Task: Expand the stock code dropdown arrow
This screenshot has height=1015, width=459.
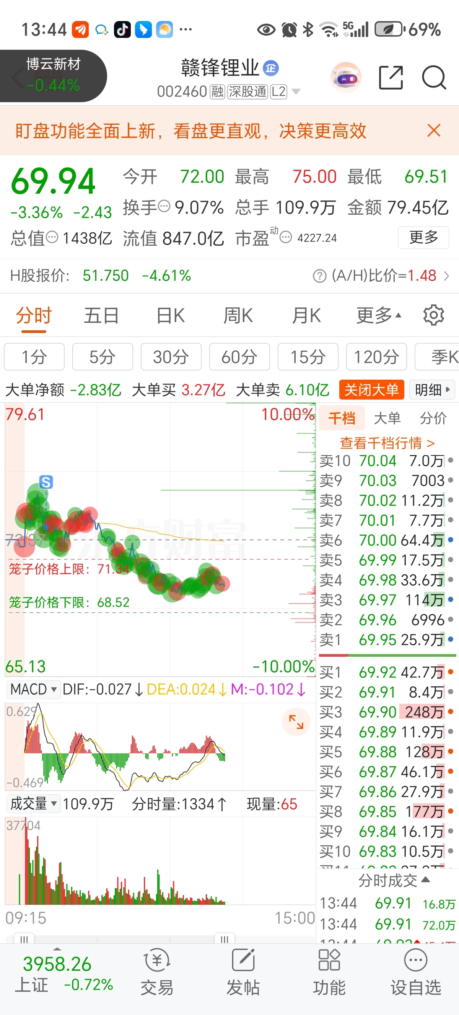Action: 296,92
